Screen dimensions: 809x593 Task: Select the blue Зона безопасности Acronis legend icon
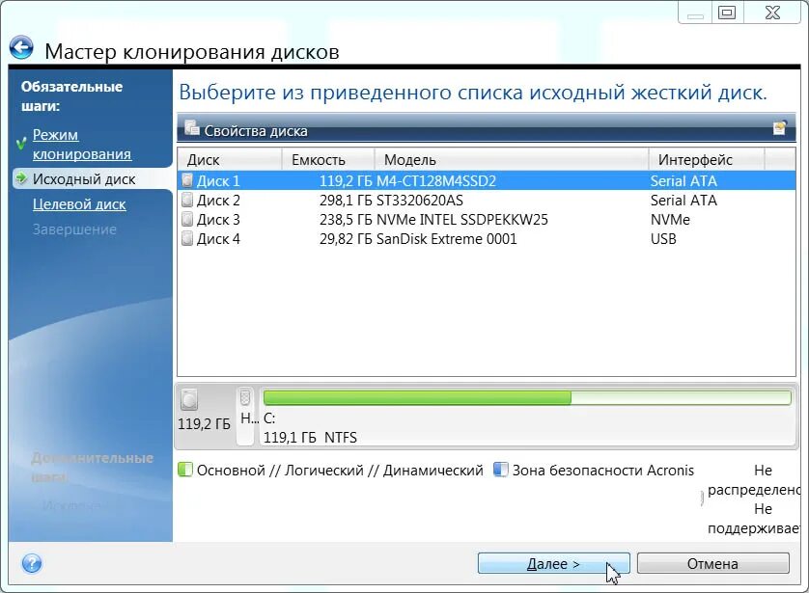tap(500, 470)
